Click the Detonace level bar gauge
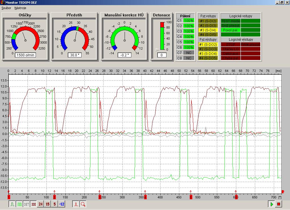The width and height of the screenshot is (290, 210). 162,36
